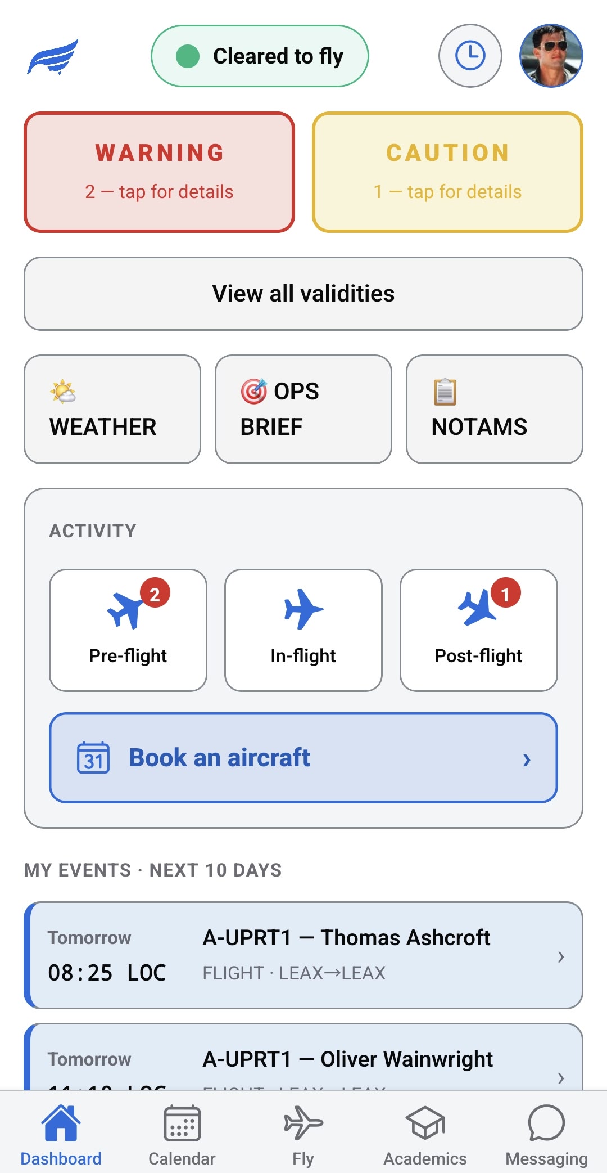Go to the Fly tab

coord(303,1135)
